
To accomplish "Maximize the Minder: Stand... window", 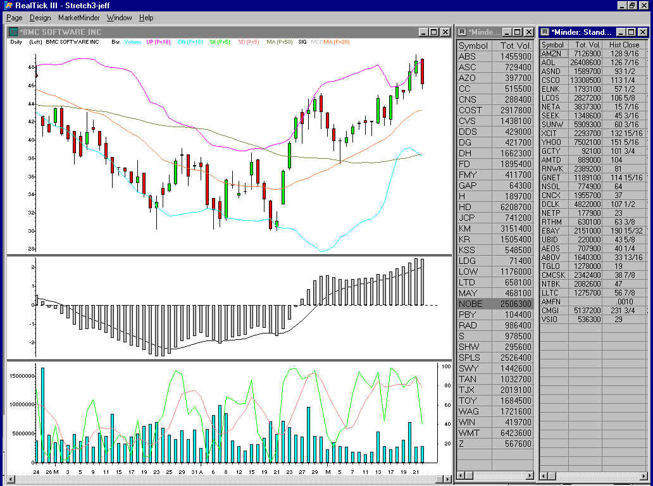I will pyautogui.click(x=631, y=32).
